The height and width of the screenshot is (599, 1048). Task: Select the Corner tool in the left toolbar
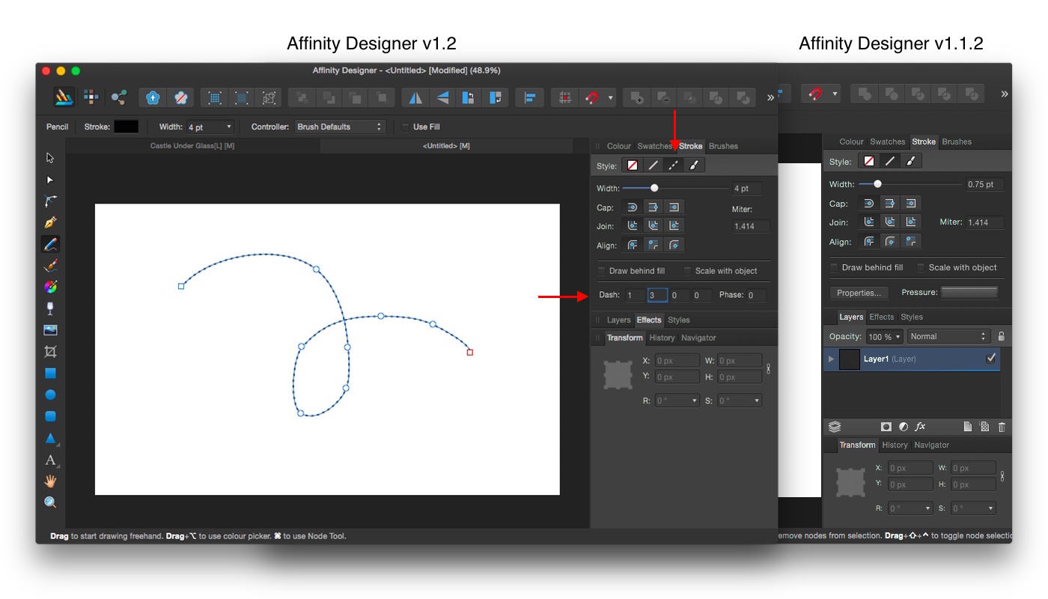coord(50,201)
